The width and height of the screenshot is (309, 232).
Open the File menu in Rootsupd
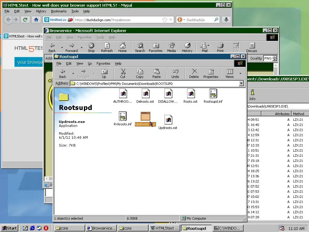pos(59,63)
